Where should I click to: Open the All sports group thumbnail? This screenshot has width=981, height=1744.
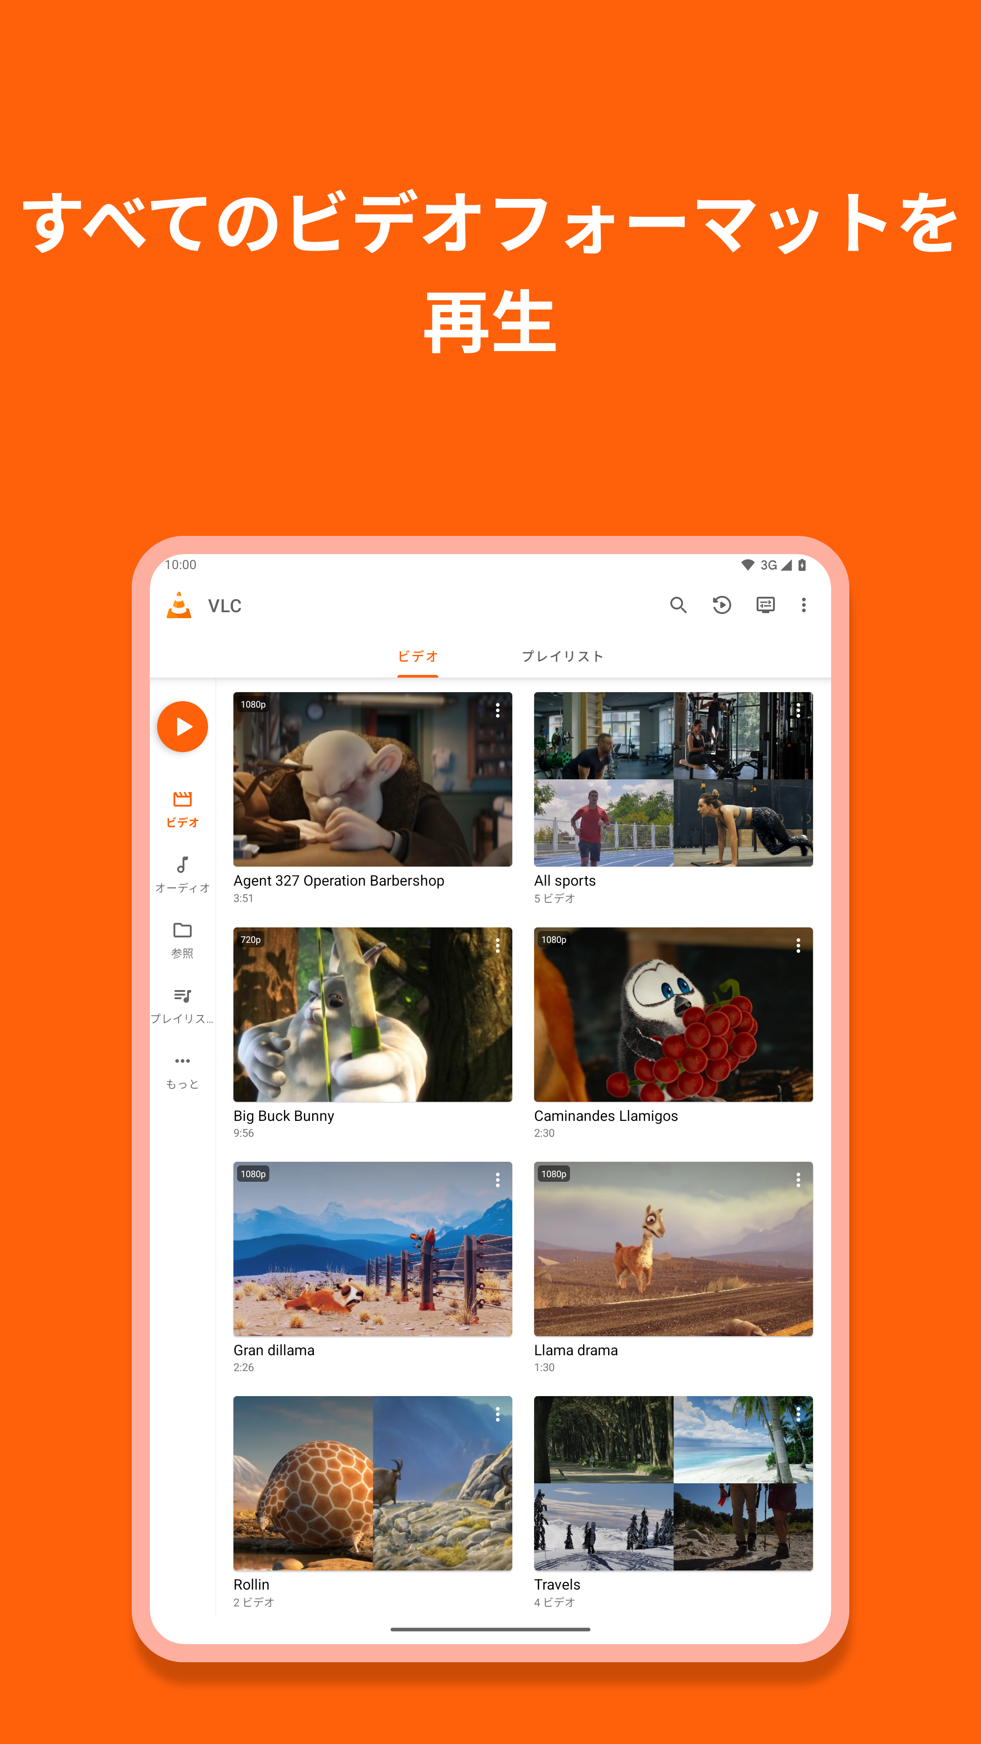pos(673,779)
